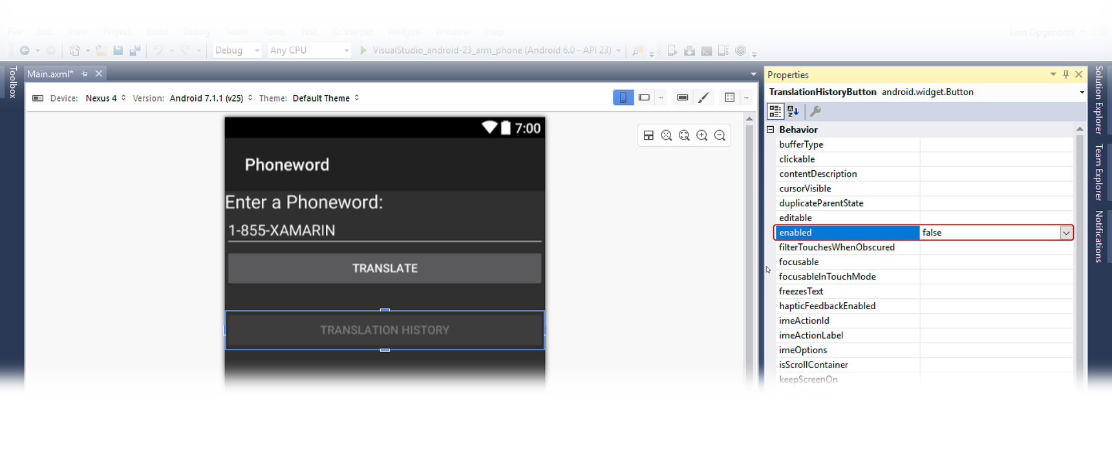Toggle action bar display icon in designer
Viewport: 1112px width, 456px height.
(683, 98)
